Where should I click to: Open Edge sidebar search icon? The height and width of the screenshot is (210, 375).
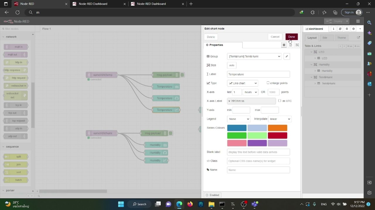[369, 22]
